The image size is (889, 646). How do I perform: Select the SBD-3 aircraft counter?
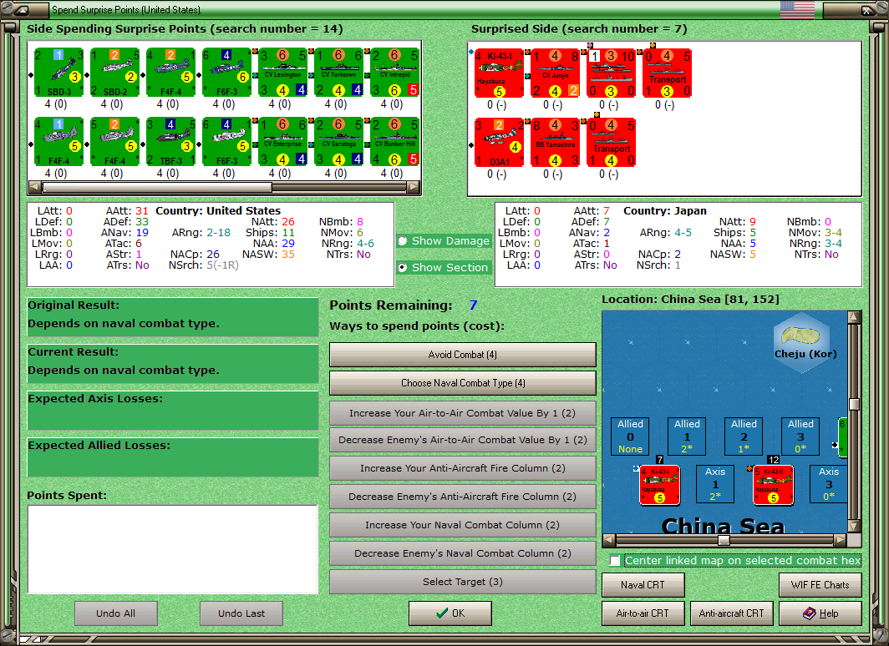point(59,73)
